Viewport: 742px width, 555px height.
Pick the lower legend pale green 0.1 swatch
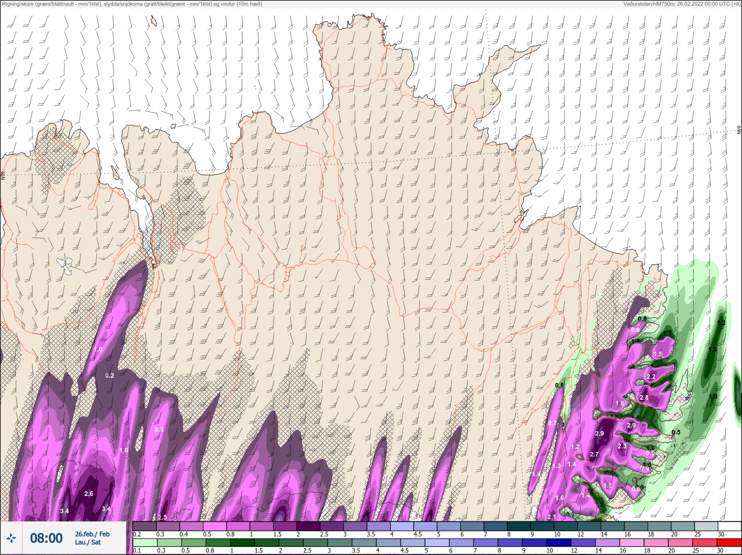(144, 543)
